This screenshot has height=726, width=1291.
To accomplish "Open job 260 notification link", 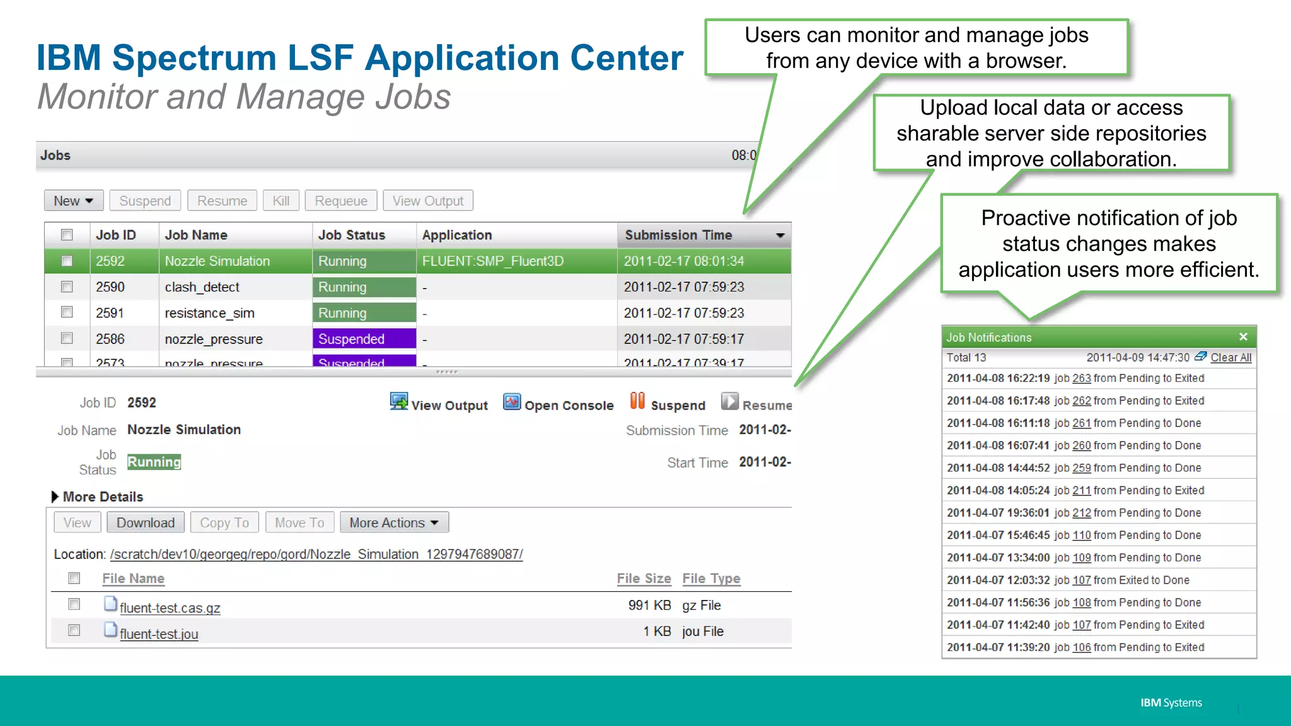I will [x=1082, y=445].
